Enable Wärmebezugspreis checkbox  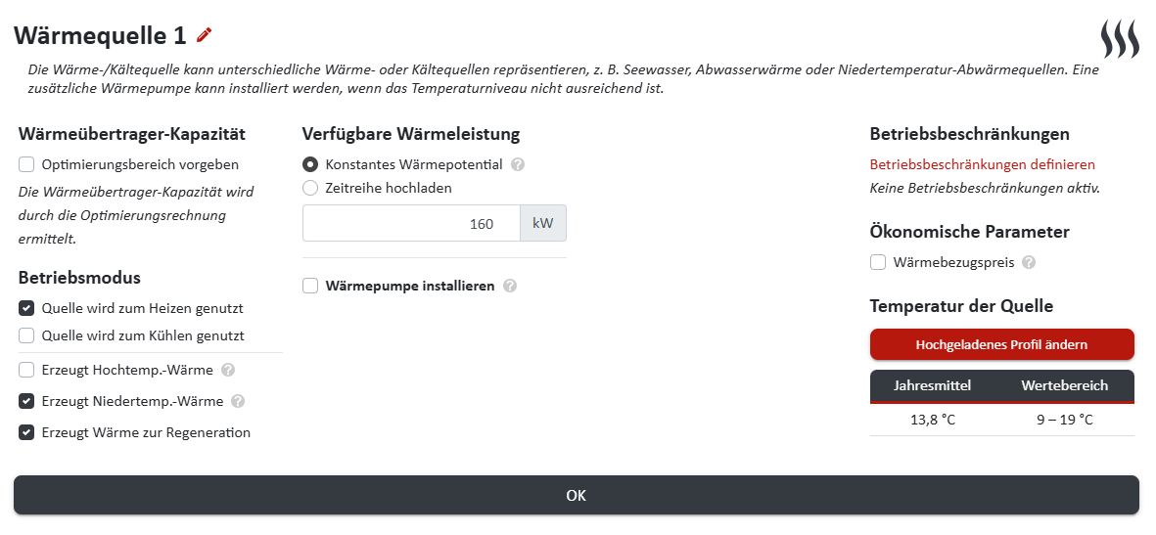(x=878, y=262)
